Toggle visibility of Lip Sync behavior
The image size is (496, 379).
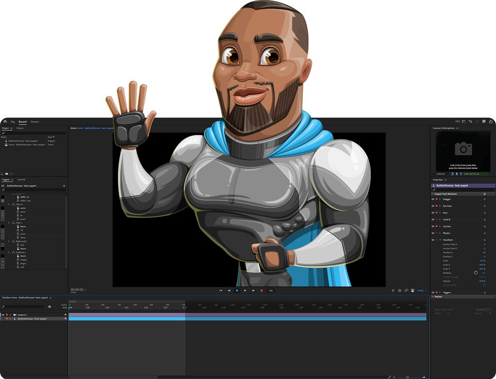(x=433, y=226)
